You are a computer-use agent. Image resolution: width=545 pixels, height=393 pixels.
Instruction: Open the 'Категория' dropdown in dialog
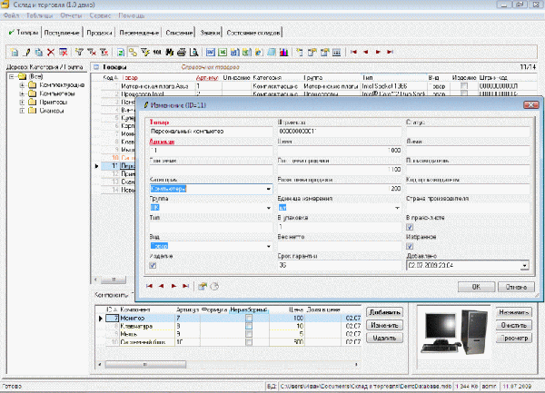point(269,189)
